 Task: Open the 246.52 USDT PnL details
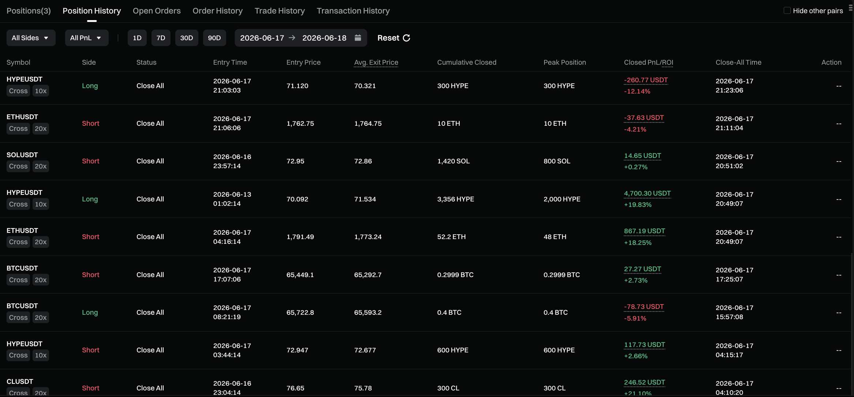click(x=644, y=382)
